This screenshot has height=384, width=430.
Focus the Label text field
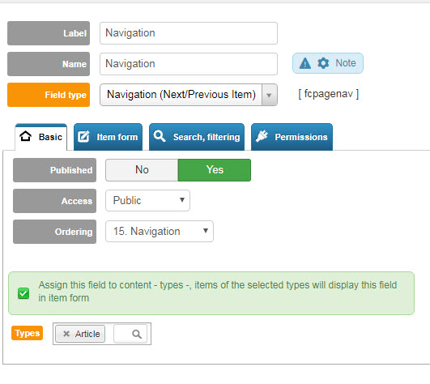pyautogui.click(x=189, y=33)
